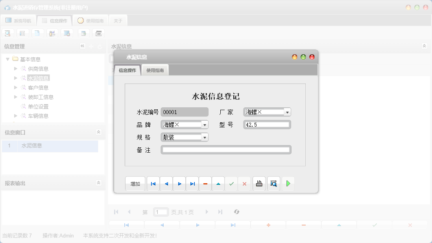This screenshot has width=432, height=243.
Task: Select the print icon in the dialog
Action: [259, 184]
